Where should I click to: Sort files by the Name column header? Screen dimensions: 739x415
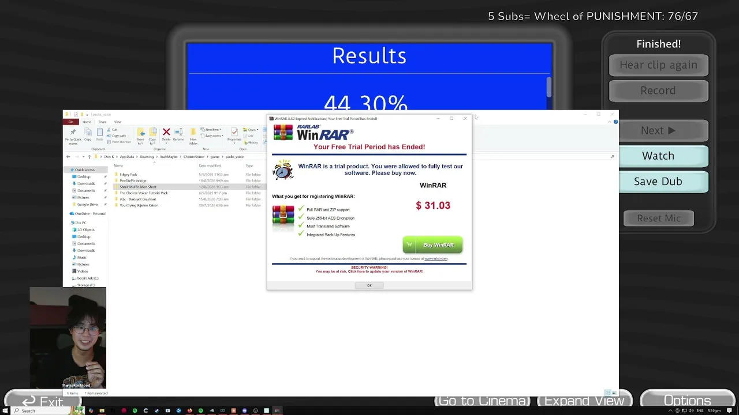(x=118, y=166)
